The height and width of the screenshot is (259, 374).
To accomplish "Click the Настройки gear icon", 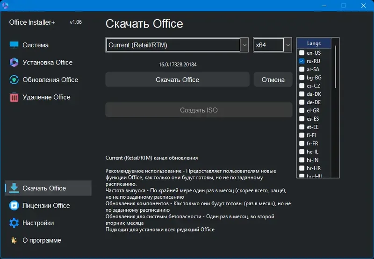I will pos(14,223).
